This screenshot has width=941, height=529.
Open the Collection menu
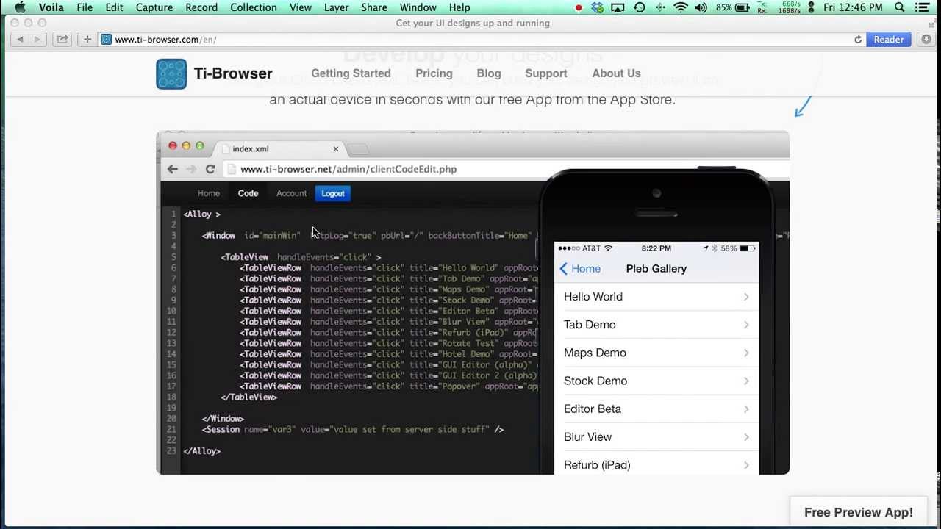click(x=254, y=7)
